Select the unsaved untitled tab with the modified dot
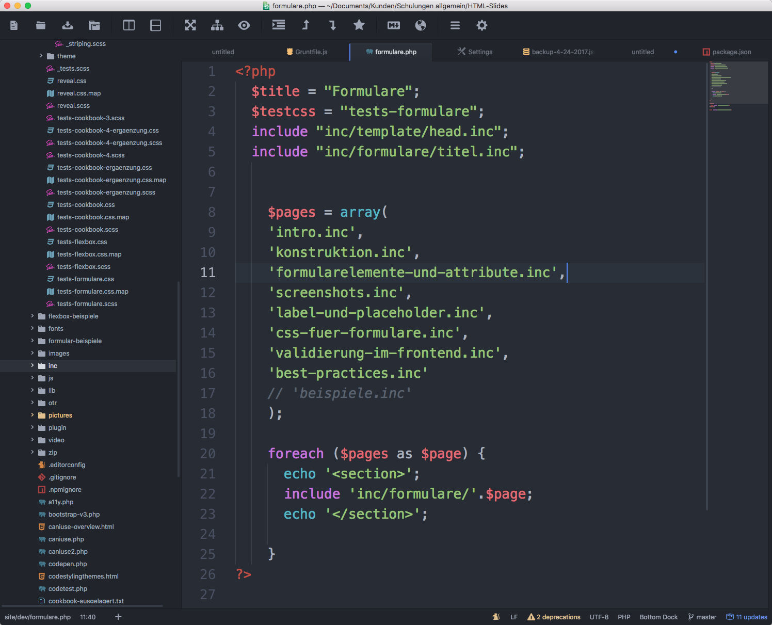Screen dimensions: 772x625 (x=642, y=52)
